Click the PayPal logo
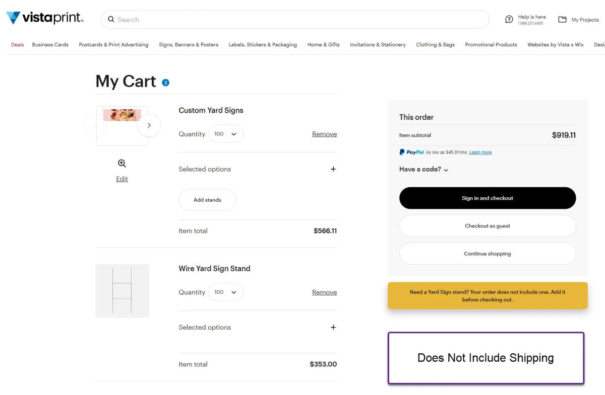This screenshot has height=395, width=605. click(411, 152)
